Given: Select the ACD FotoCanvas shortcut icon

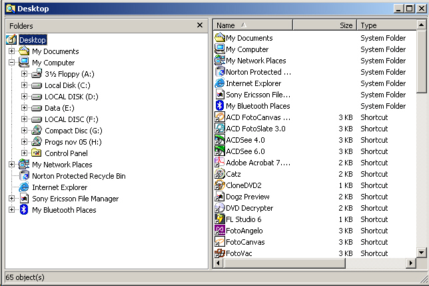Looking at the screenshot, I should pyautogui.click(x=220, y=117).
